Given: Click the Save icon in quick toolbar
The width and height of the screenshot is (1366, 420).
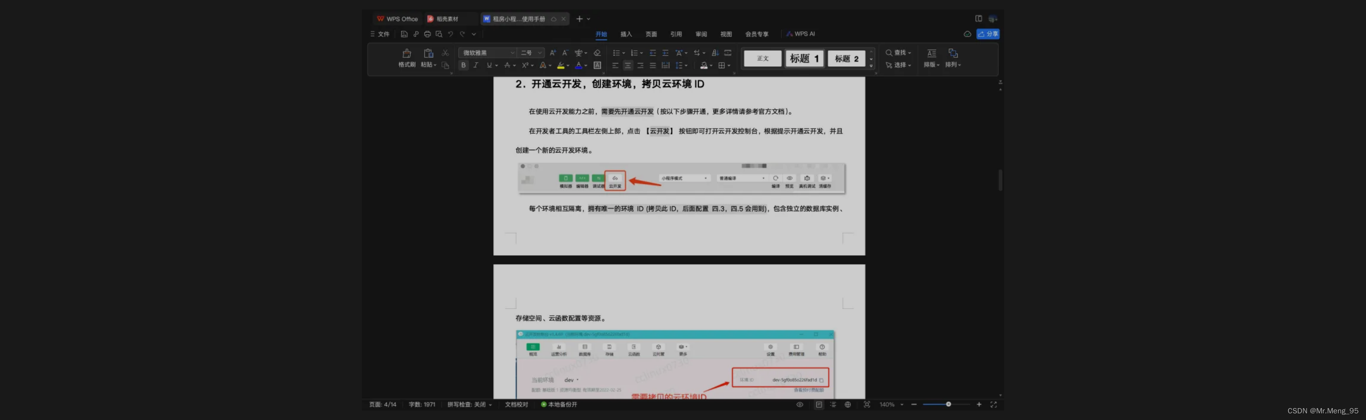Looking at the screenshot, I should point(404,34).
